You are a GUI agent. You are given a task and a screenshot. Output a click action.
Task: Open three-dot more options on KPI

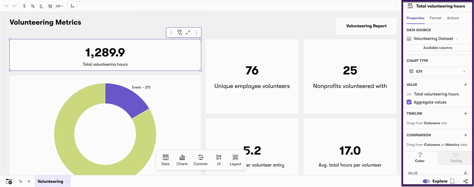click(x=196, y=32)
